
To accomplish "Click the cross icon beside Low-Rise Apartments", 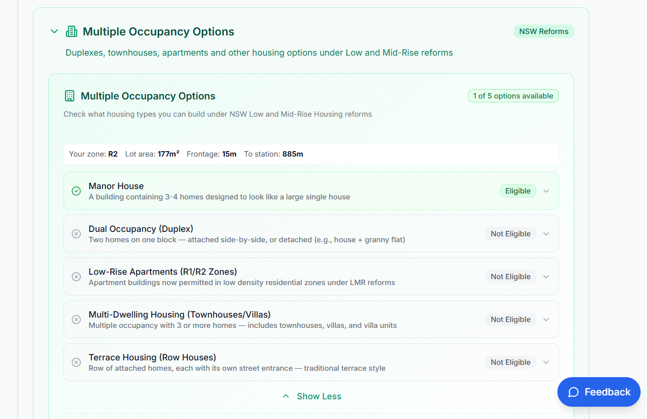I will (76, 276).
